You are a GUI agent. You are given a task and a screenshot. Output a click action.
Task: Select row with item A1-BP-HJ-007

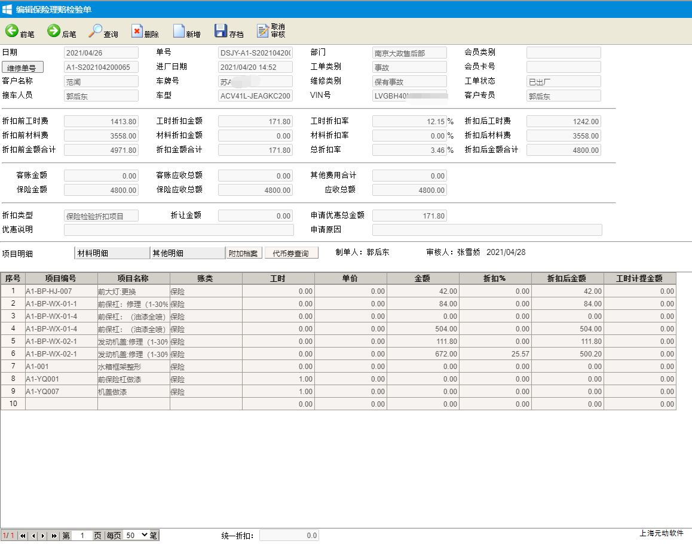pyautogui.click(x=61, y=291)
